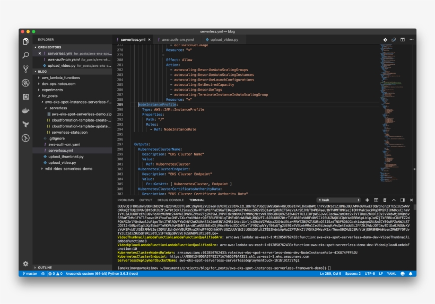Screen dimensions: 435x304
Task: Kill the terminal with trash icon
Action: (x=385, y=200)
